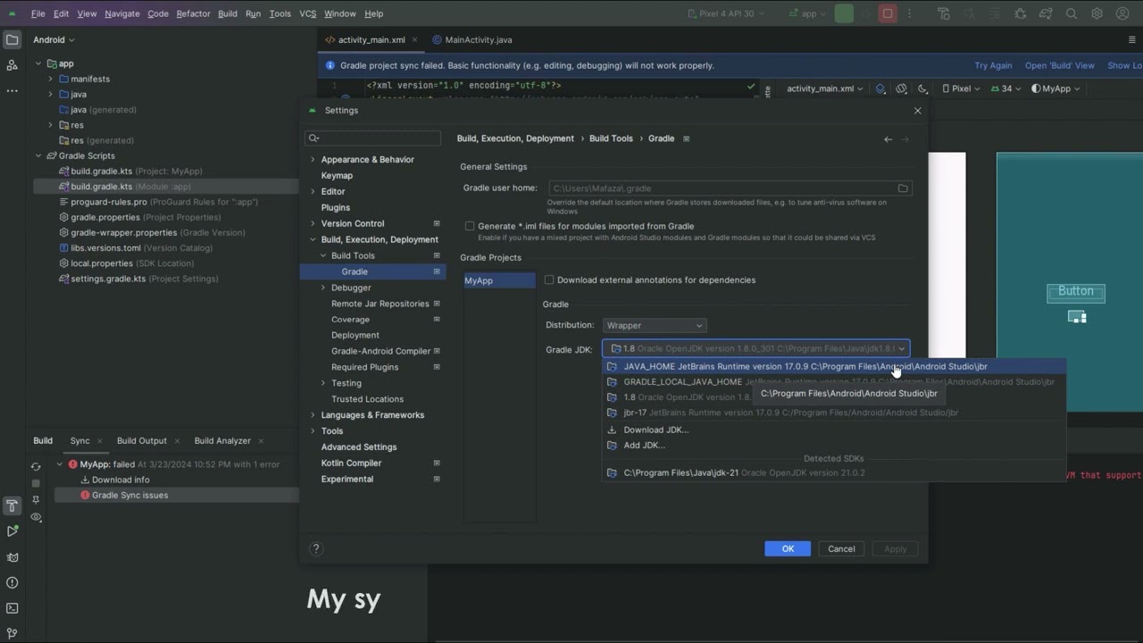Open the Navigate menu
This screenshot has height=643, width=1143.
pos(121,13)
